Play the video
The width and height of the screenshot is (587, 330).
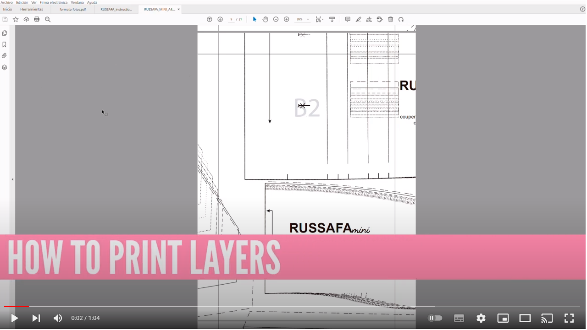[x=14, y=318]
